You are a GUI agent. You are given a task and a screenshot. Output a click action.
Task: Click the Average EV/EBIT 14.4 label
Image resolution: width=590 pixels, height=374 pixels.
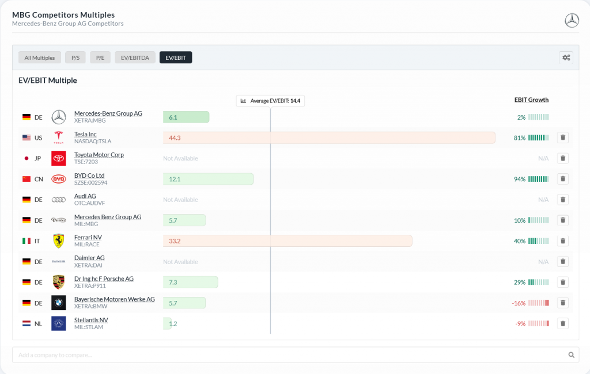(x=271, y=101)
